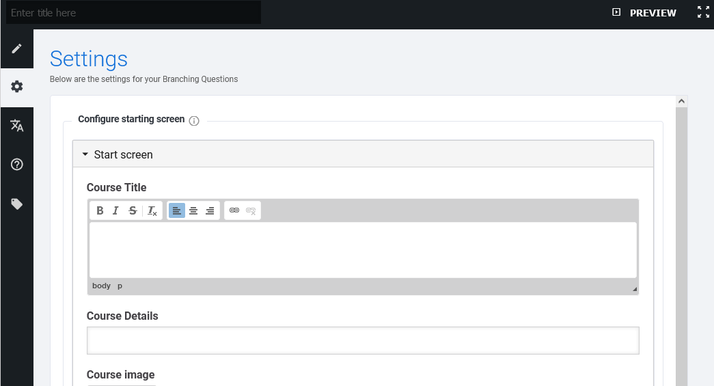Click the scrollbar up arrow
Viewport: 714px width, 386px height.
pyautogui.click(x=681, y=101)
